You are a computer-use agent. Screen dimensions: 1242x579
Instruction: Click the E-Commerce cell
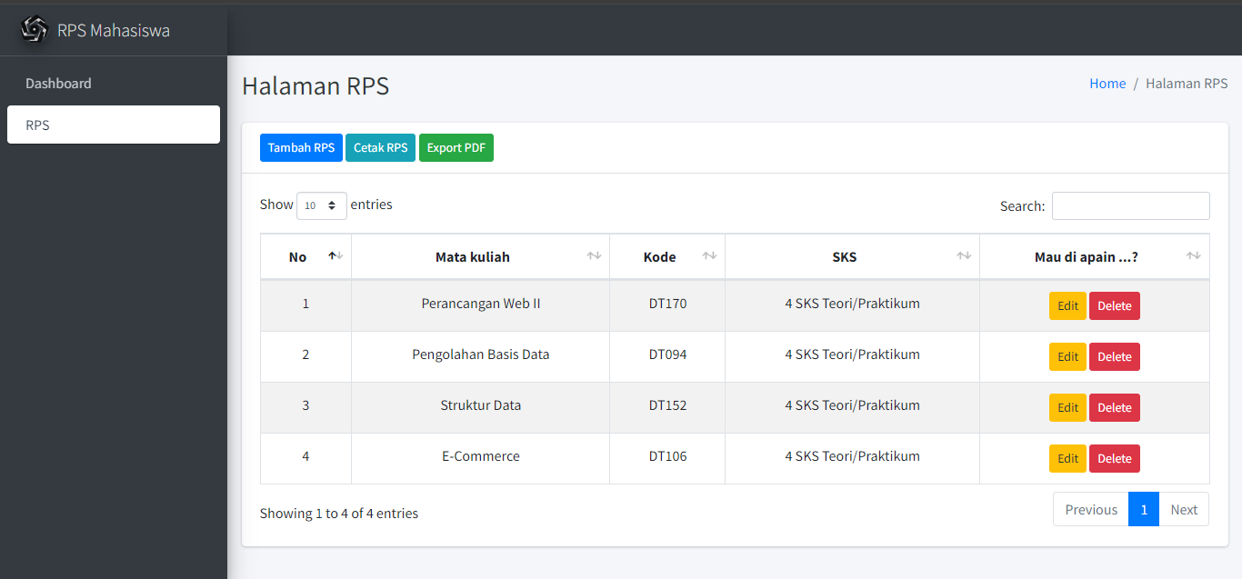pos(481,456)
